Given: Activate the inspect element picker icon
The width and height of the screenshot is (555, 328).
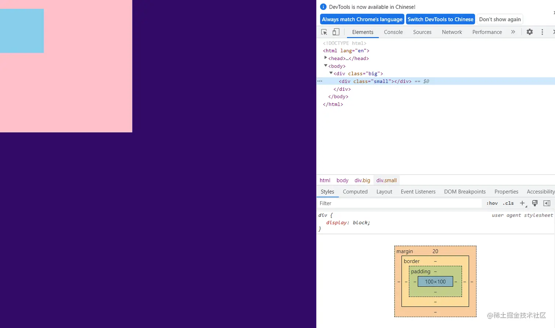Looking at the screenshot, I should click(x=324, y=32).
